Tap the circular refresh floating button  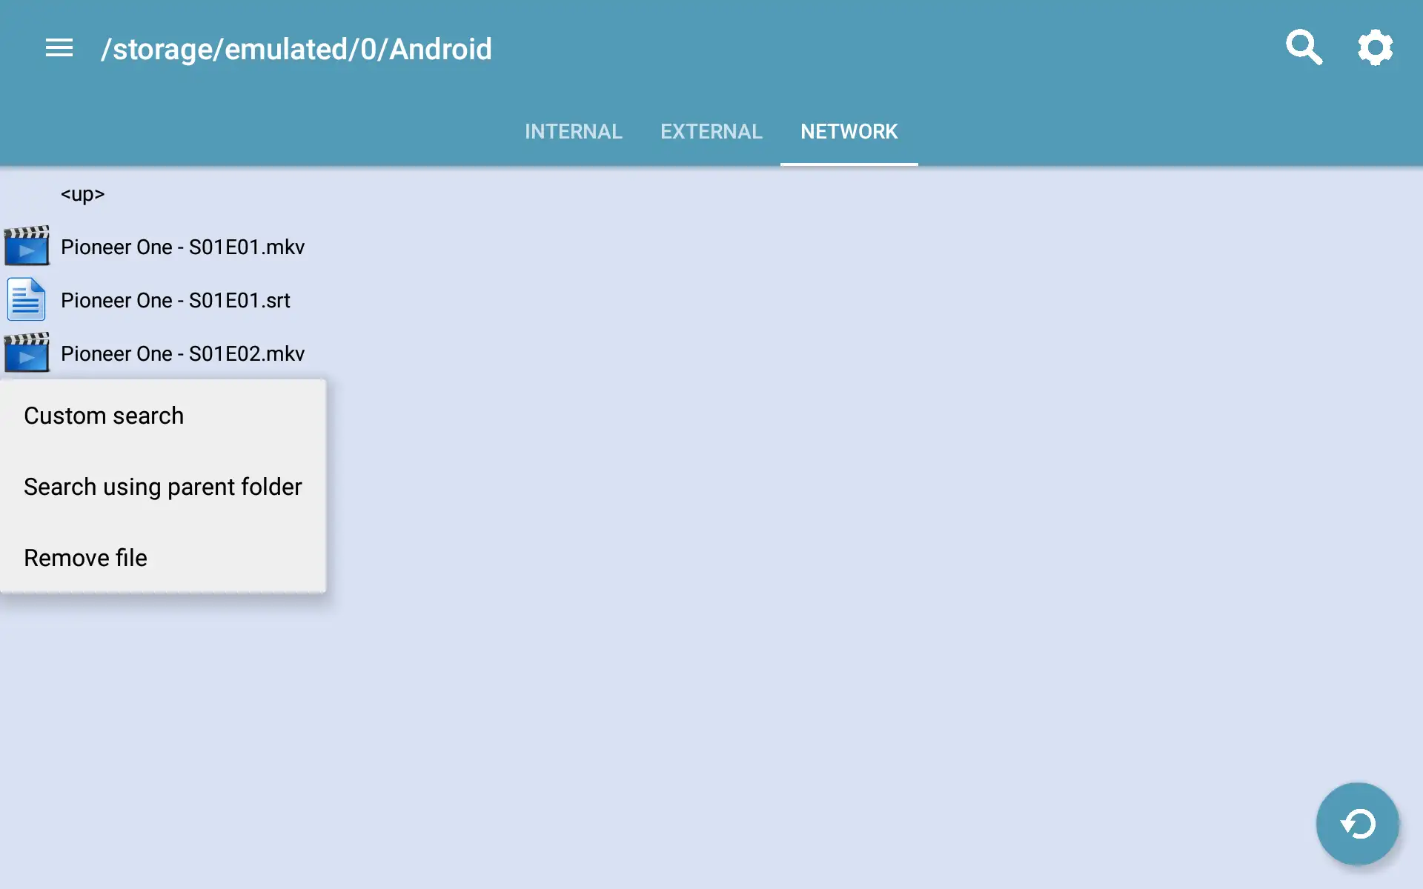pyautogui.click(x=1357, y=824)
